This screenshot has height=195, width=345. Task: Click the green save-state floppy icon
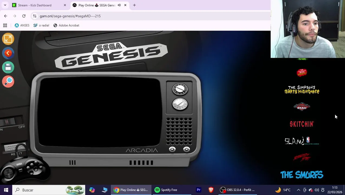[8, 67]
